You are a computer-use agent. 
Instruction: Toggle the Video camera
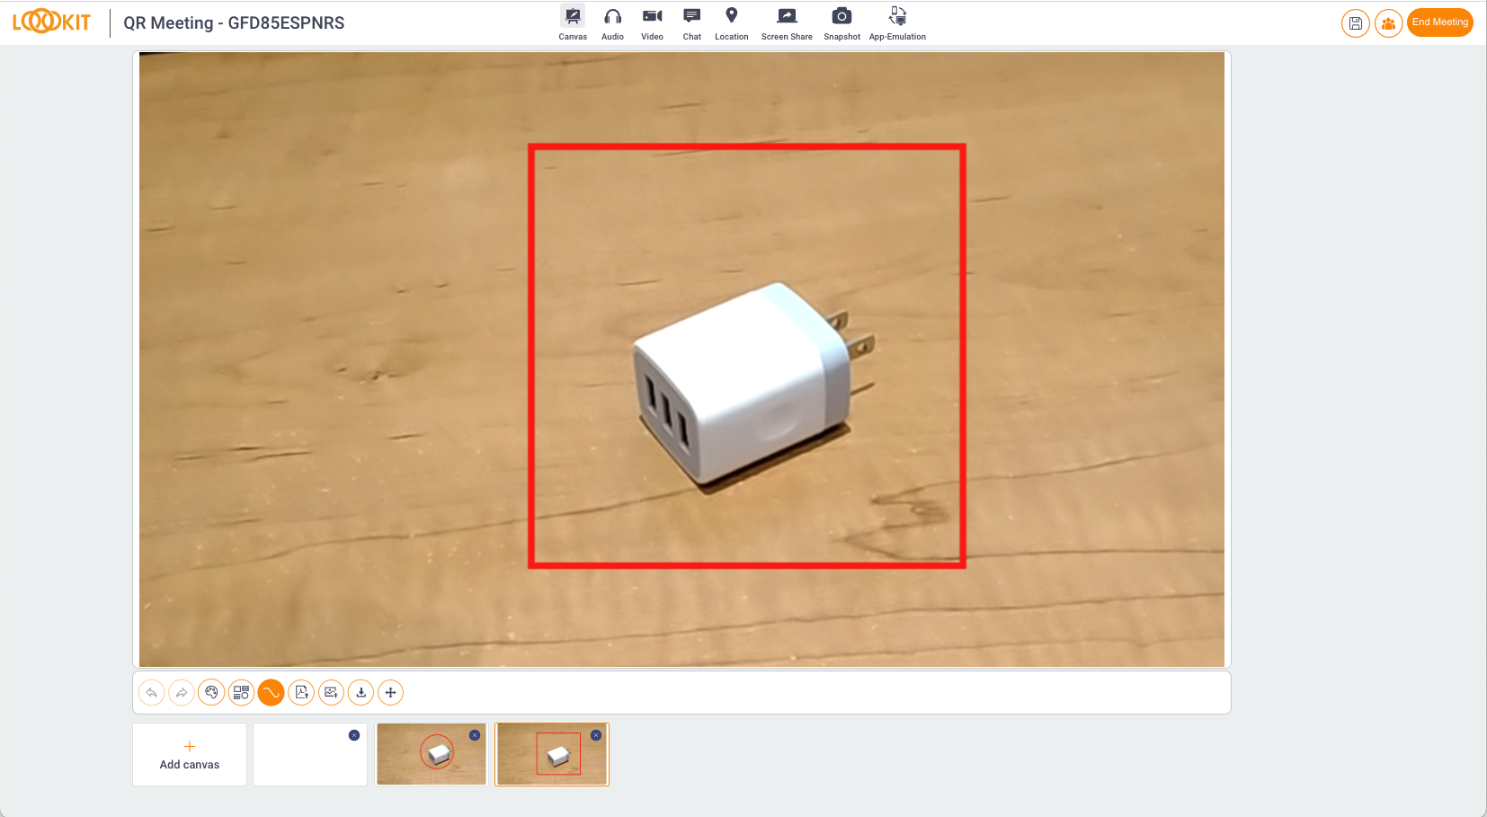(x=652, y=23)
